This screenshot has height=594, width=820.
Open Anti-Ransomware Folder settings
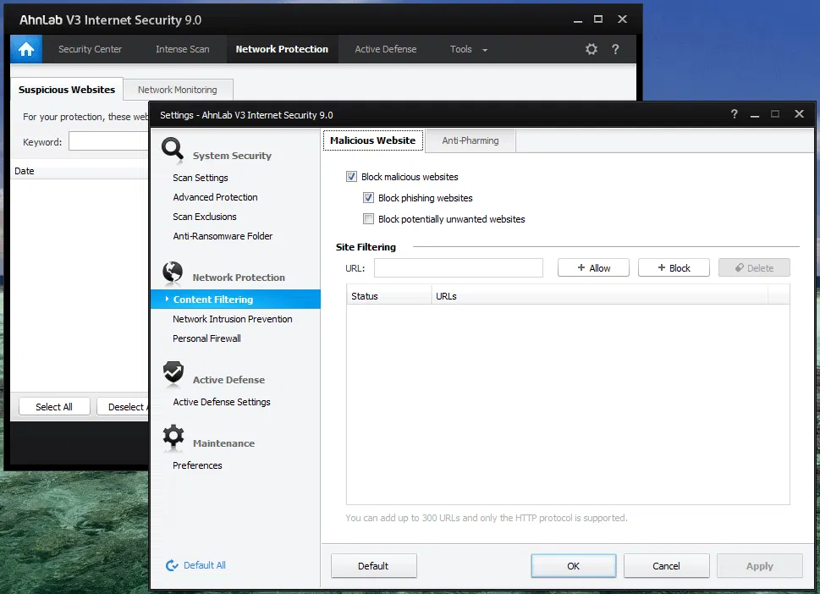tap(223, 236)
